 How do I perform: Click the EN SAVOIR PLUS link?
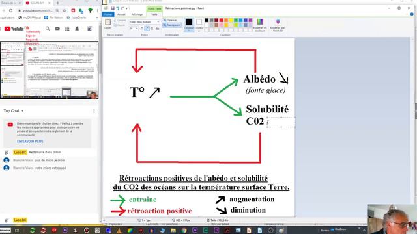point(30,142)
